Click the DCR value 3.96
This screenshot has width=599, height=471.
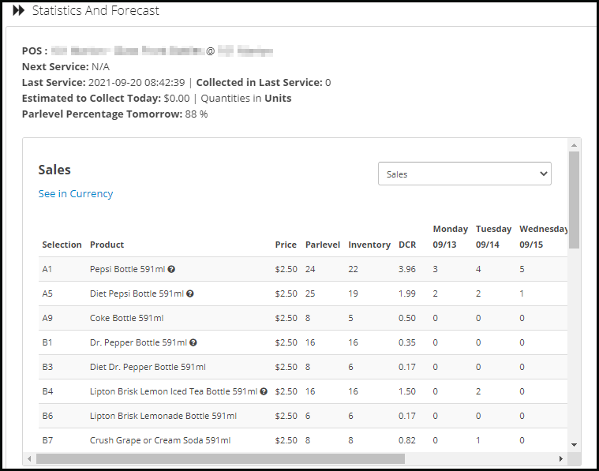point(407,269)
